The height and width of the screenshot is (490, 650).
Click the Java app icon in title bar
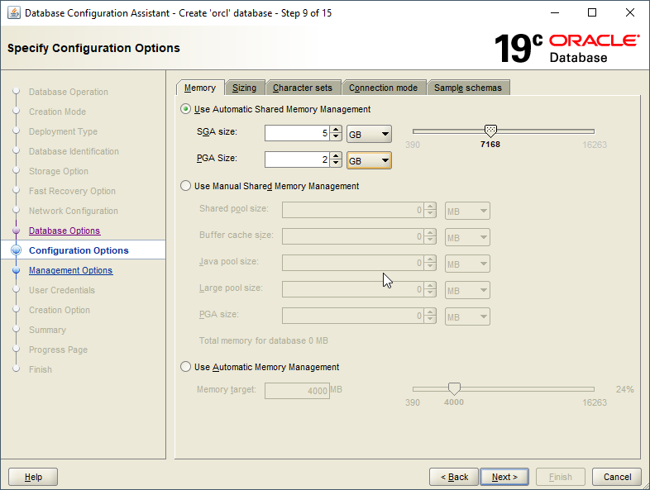(x=13, y=13)
